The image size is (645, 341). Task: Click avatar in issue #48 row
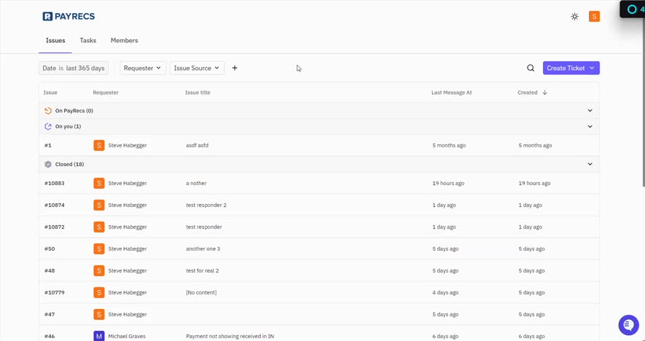click(98, 270)
